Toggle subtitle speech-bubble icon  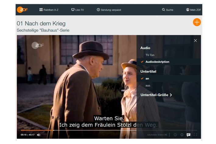[188, 135]
